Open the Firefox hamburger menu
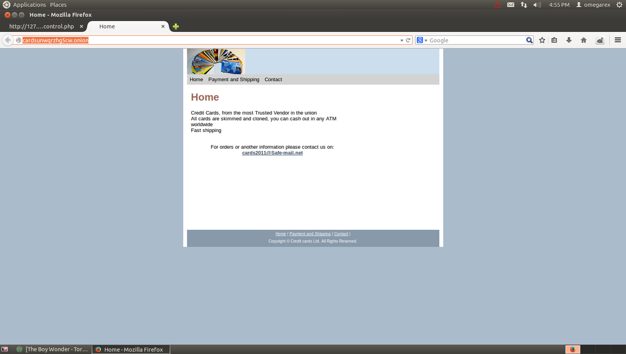Screen dimensions: 626x354 [x=618, y=40]
